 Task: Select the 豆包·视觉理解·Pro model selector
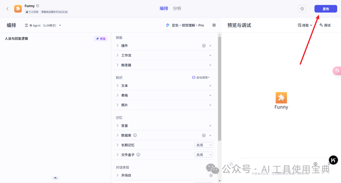click(185, 25)
